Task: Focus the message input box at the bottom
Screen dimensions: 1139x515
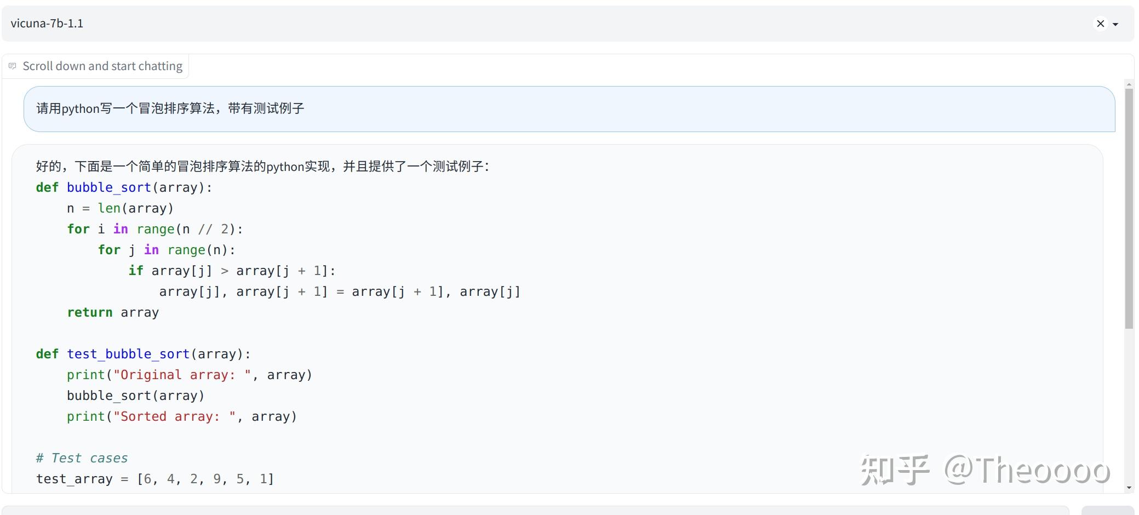Action: pyautogui.click(x=535, y=511)
